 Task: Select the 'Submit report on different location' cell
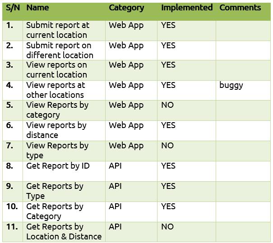tap(64, 50)
